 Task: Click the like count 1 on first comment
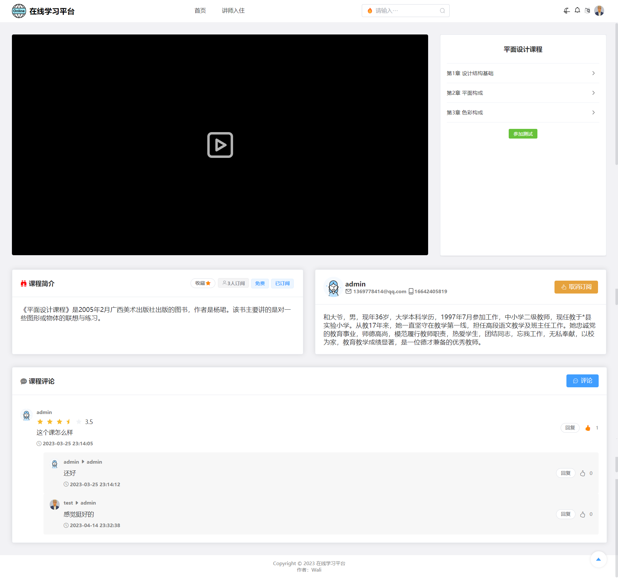[597, 428]
